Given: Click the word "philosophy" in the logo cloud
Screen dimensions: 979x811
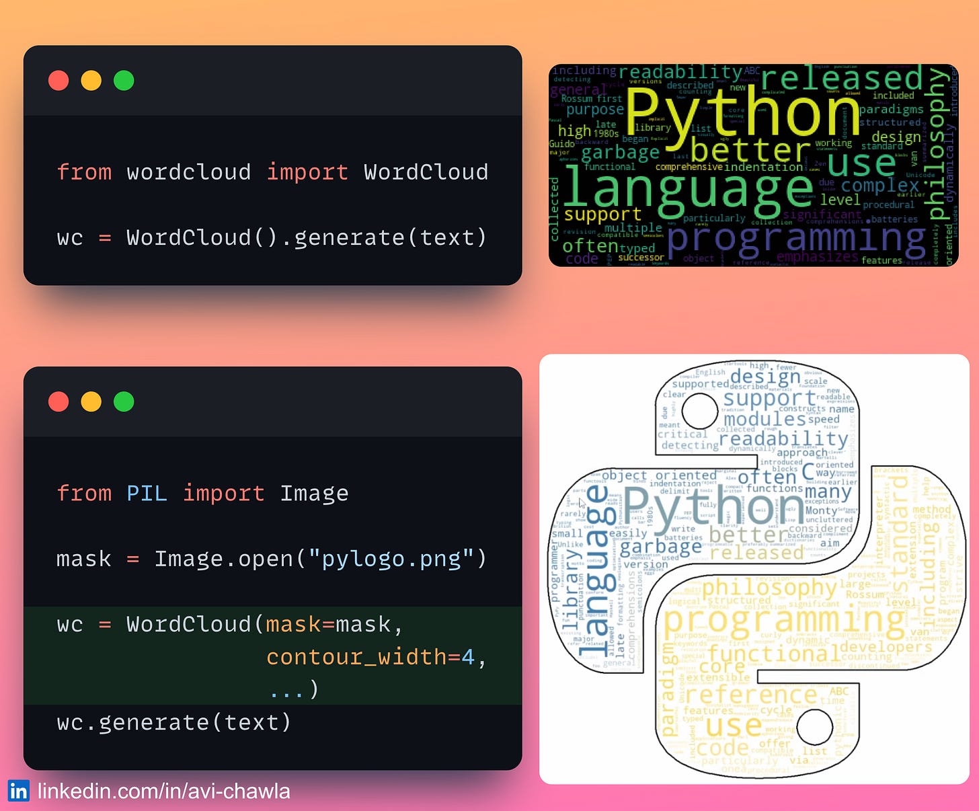Looking at the screenshot, I should (x=770, y=588).
